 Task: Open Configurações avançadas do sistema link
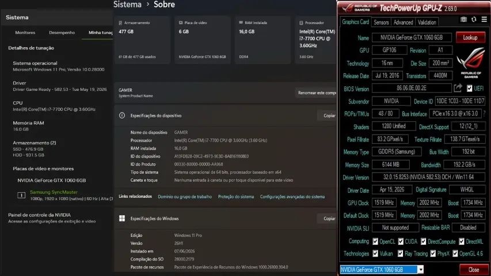(x=292, y=197)
